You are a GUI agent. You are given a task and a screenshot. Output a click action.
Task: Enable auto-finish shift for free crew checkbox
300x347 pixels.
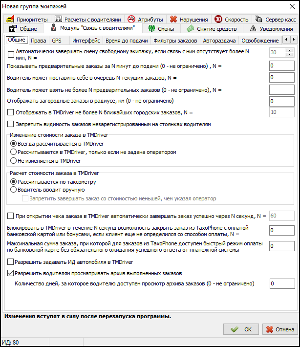point(11,54)
